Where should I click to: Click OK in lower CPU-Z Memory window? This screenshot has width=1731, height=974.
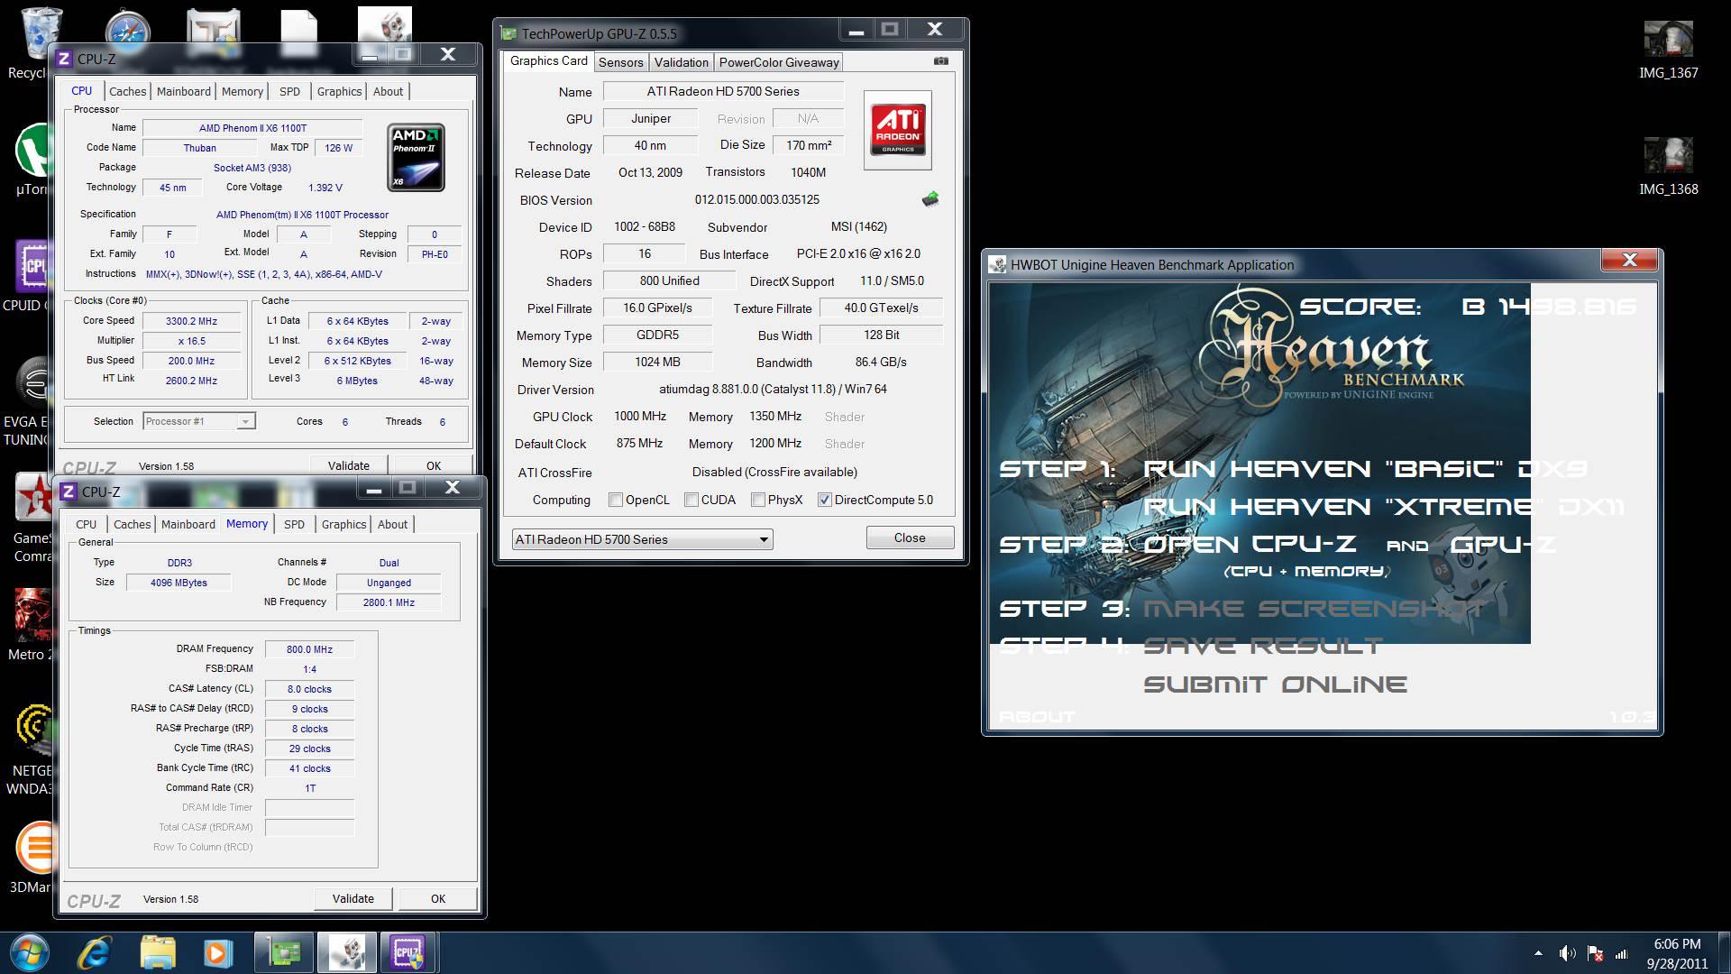tap(438, 898)
